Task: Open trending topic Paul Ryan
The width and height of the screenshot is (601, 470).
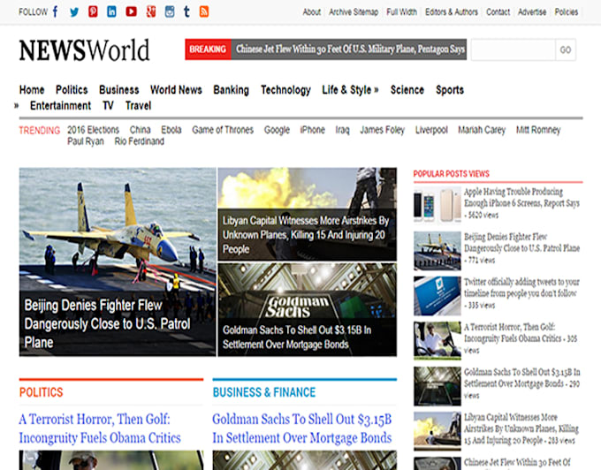Action: pyautogui.click(x=86, y=141)
